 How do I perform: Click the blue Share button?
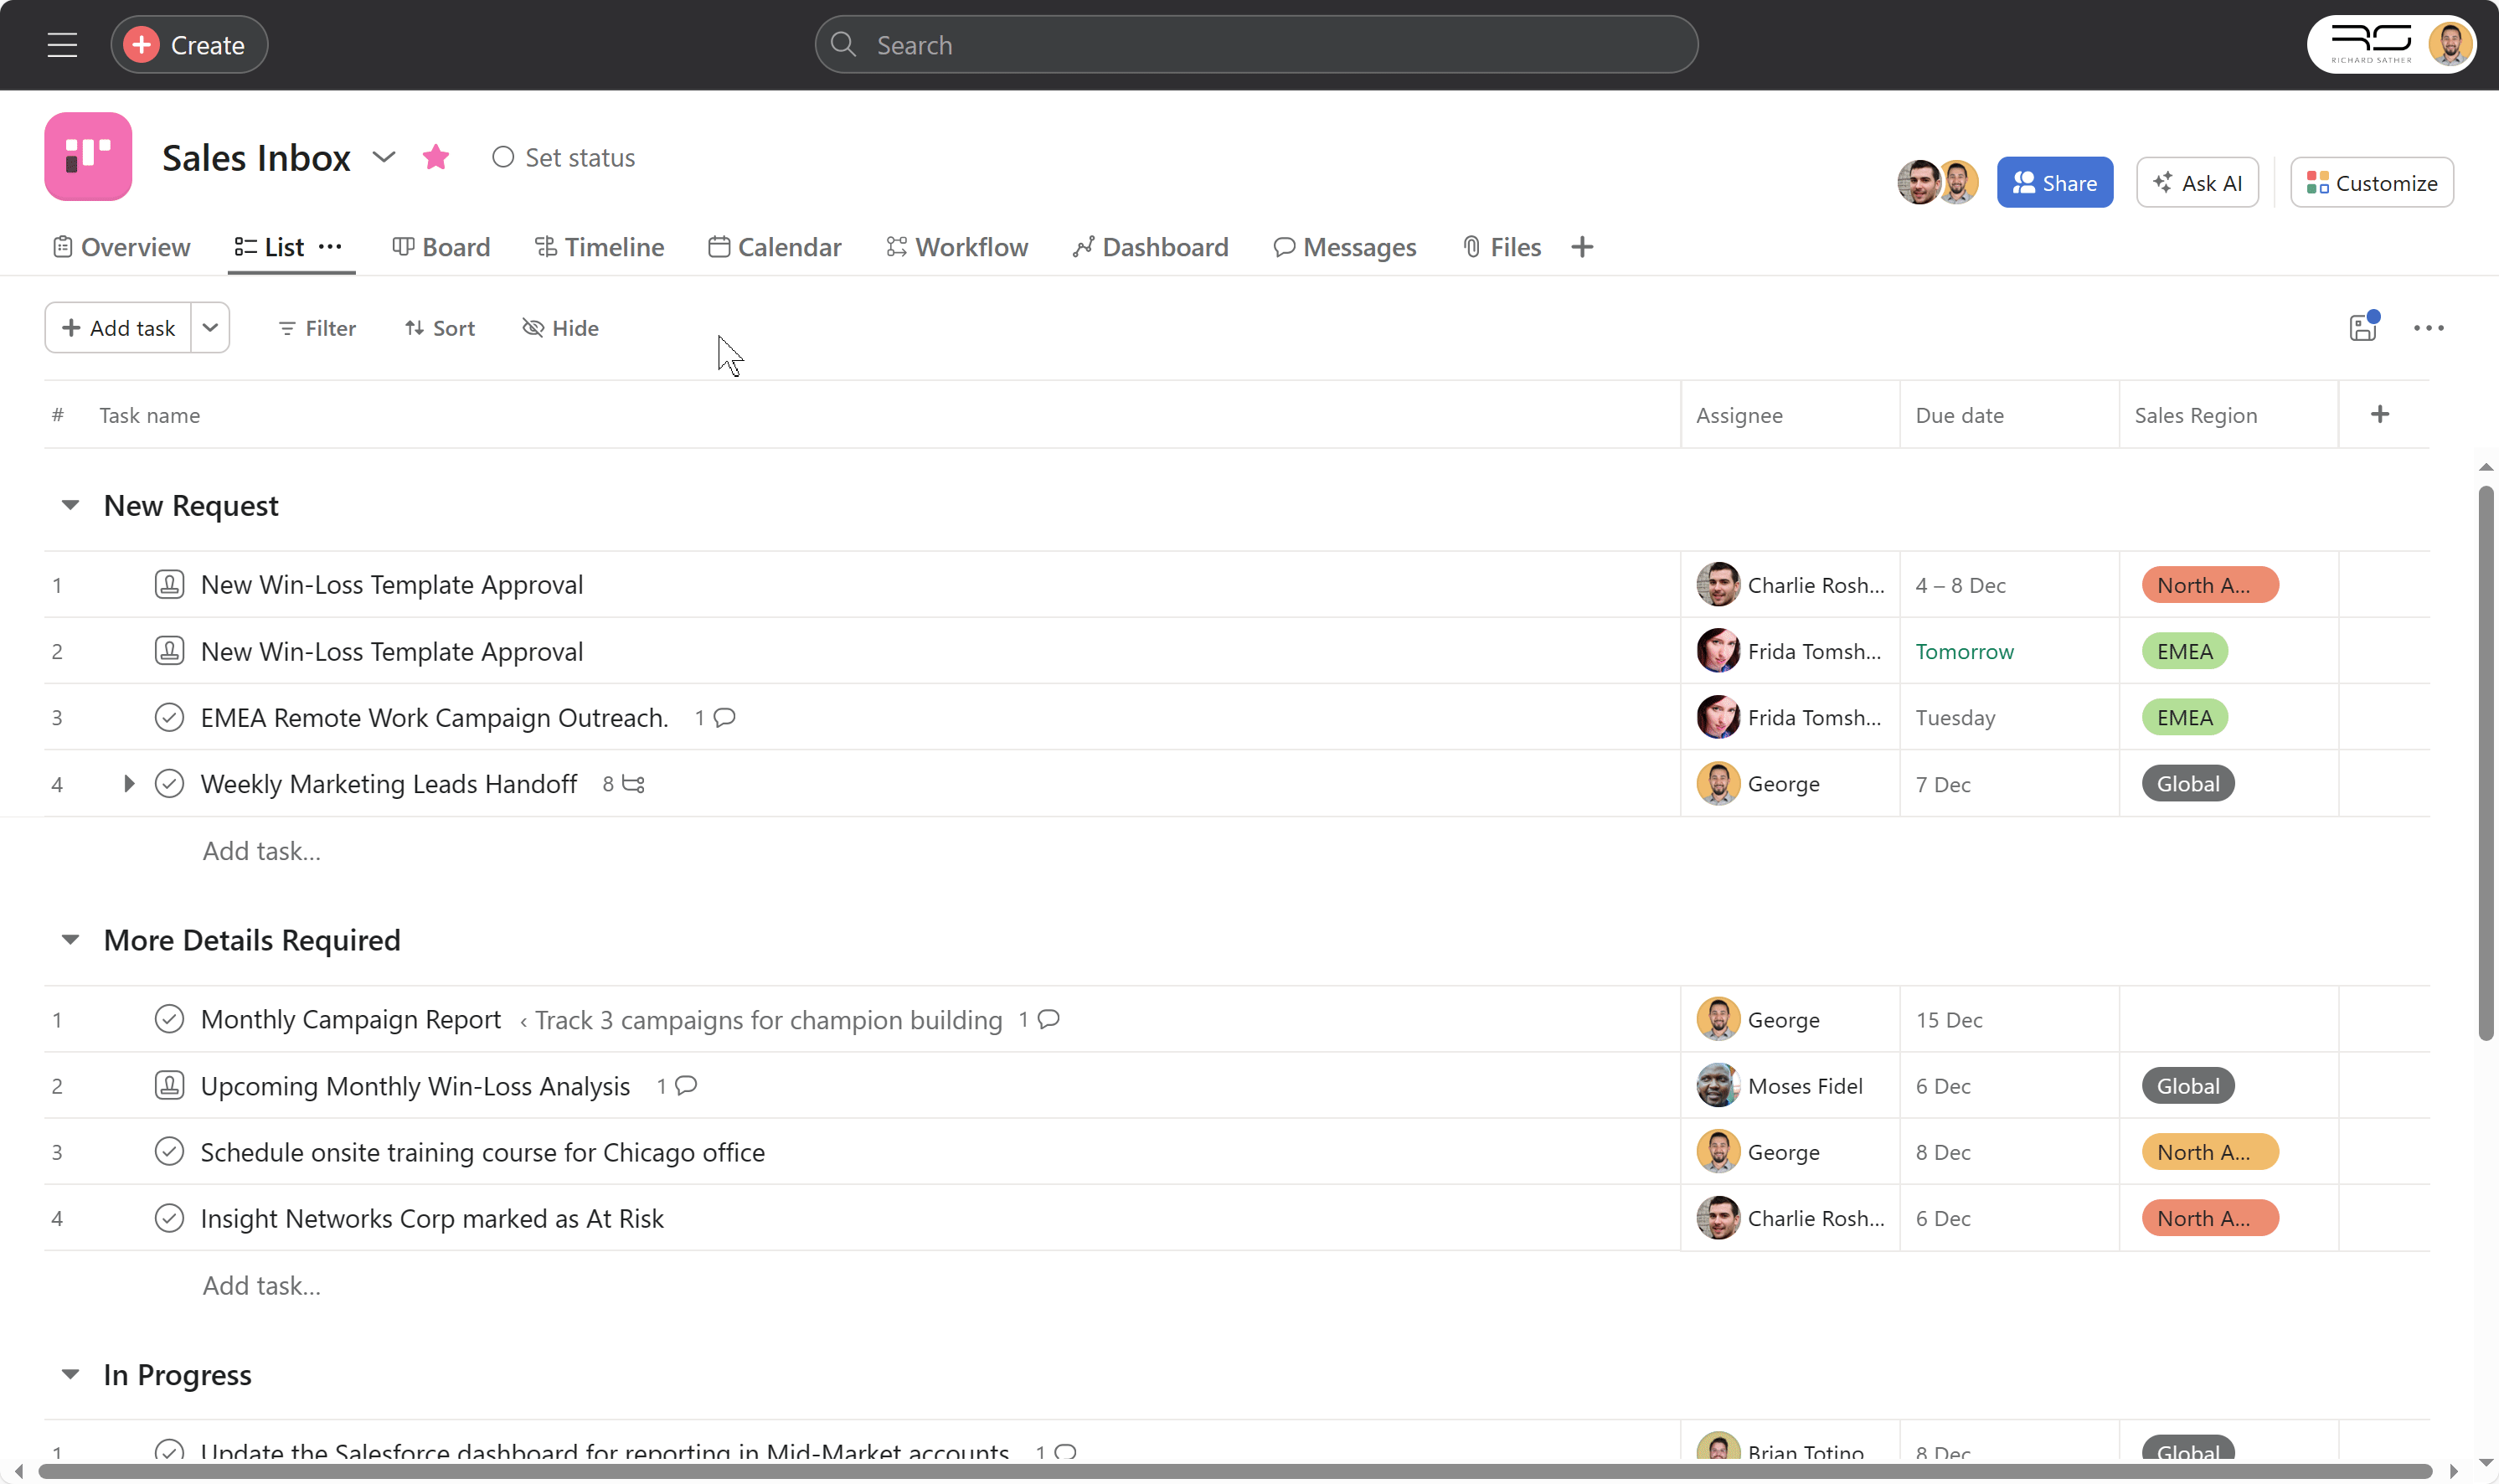2054,183
